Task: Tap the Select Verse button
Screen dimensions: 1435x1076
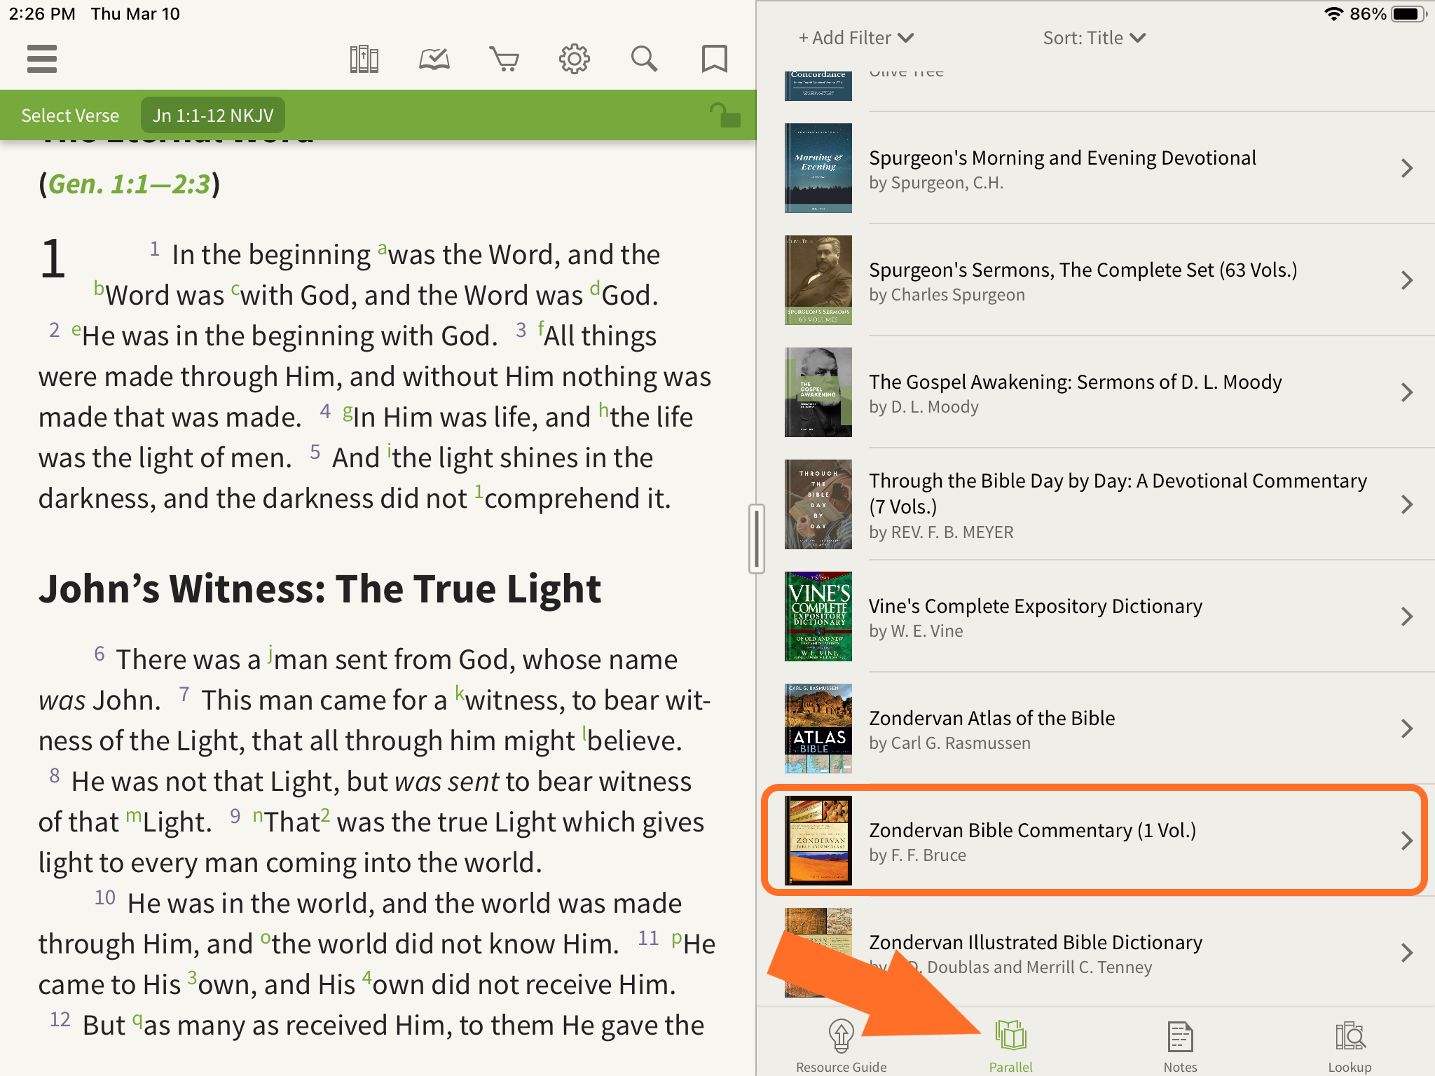Action: coord(70,115)
